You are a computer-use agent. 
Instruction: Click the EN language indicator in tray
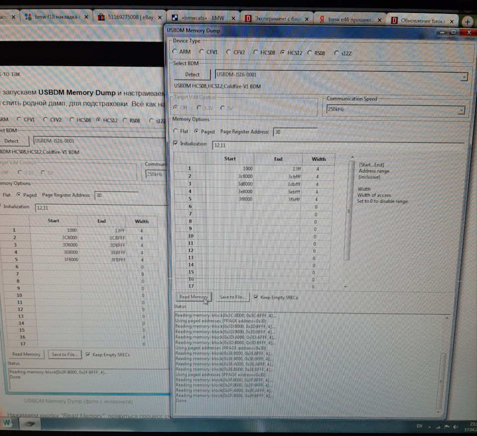click(419, 426)
